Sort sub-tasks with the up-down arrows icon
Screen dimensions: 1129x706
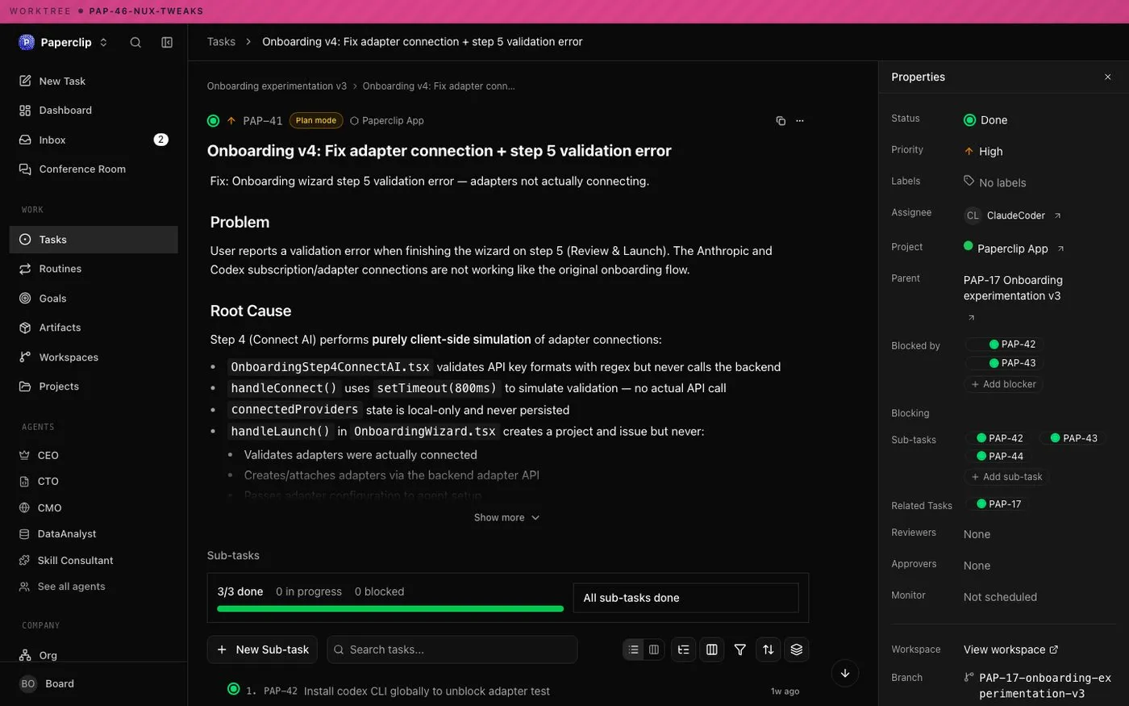769,650
